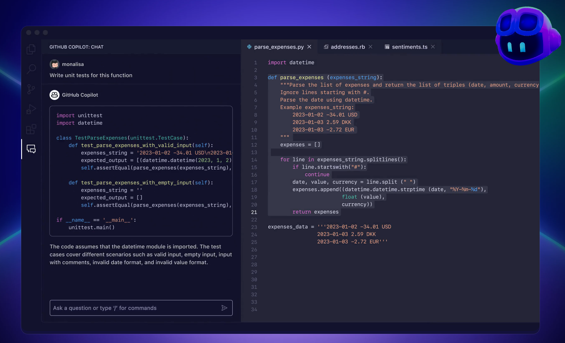Click 'expenses.append' on editor line 18
Image resolution: width=565 pixels, height=343 pixels.
tap(315, 190)
